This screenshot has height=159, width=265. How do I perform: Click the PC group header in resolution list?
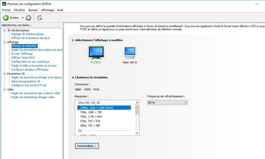pos(80,131)
